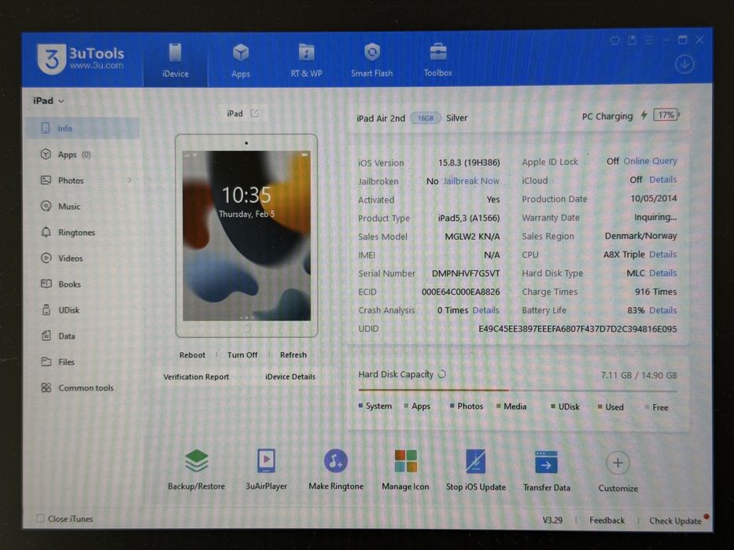Open iDevice Details
734x550 pixels.
(290, 376)
